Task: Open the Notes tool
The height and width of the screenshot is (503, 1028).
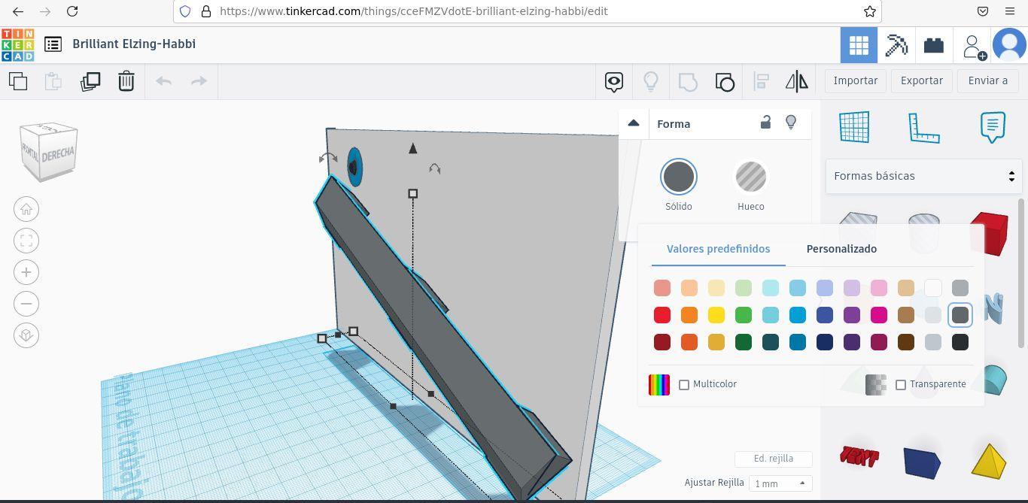Action: (x=993, y=126)
